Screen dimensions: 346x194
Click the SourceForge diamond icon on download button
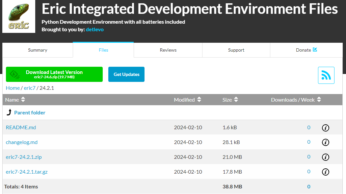(15, 75)
